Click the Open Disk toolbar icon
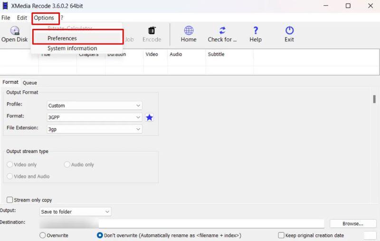The width and height of the screenshot is (380, 241). pos(14,31)
